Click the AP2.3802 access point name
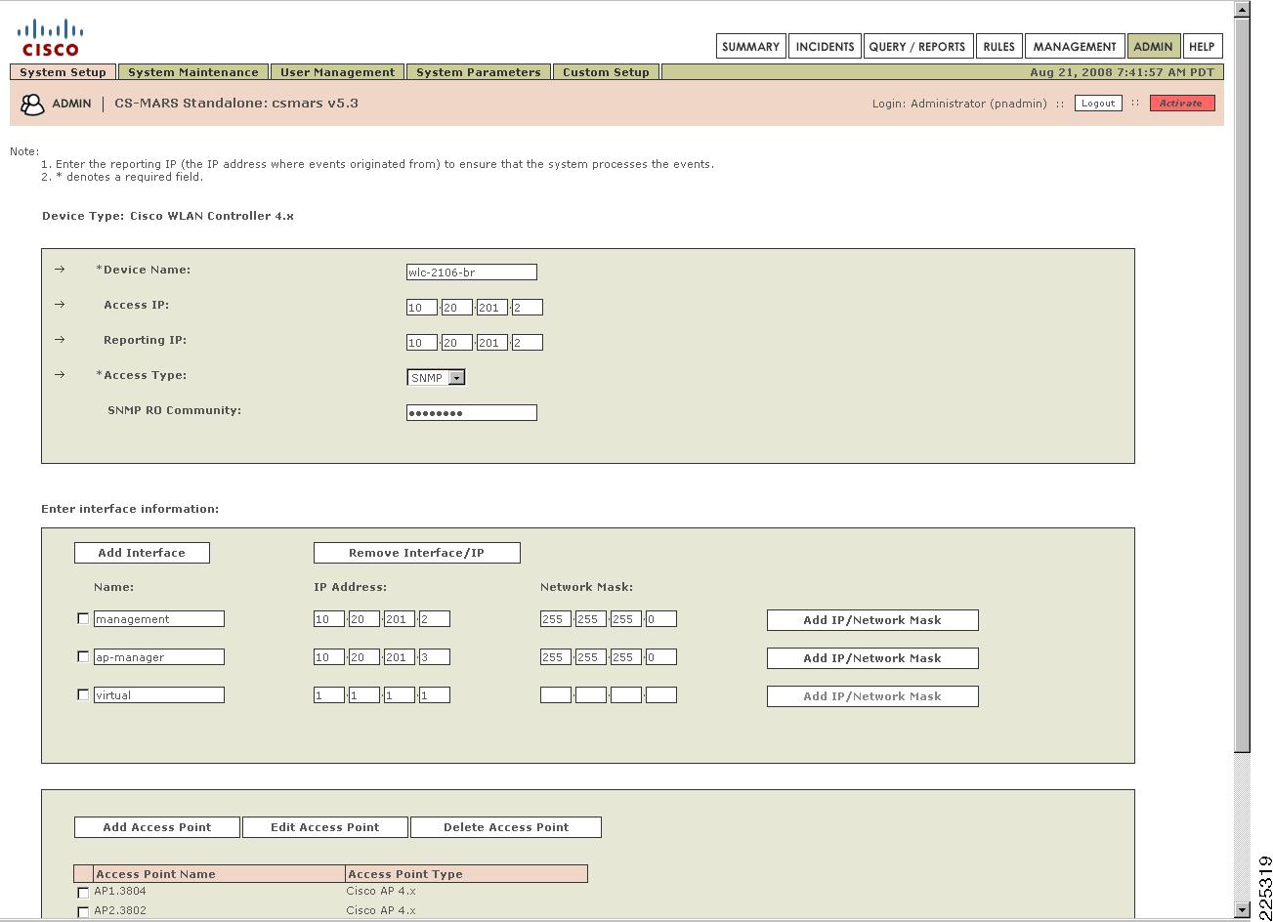The image size is (1273, 922). click(120, 910)
